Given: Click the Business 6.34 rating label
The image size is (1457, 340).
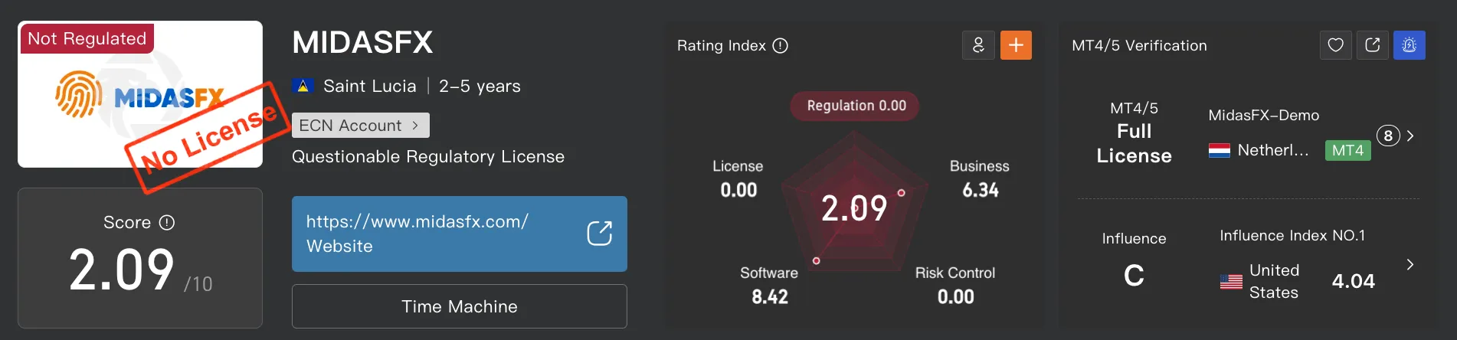Looking at the screenshot, I should 979,178.
